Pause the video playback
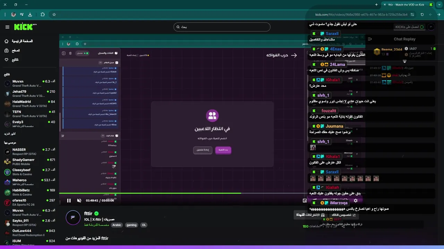 click(x=69, y=201)
